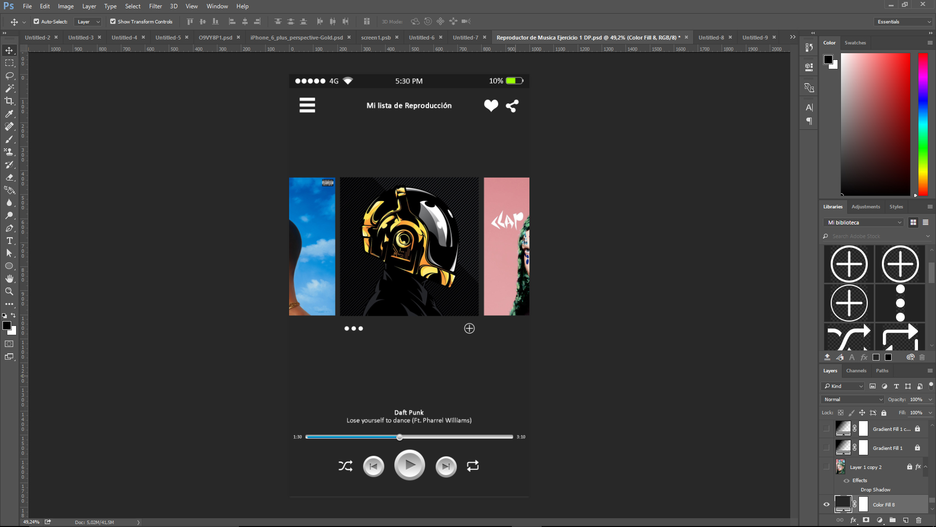The image size is (936, 527).
Task: Click the foreground color swatch in Color panel
Action: point(828,60)
